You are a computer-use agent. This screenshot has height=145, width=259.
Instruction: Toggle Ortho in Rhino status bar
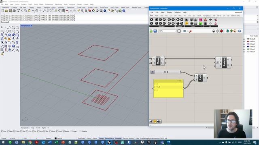[89, 139]
